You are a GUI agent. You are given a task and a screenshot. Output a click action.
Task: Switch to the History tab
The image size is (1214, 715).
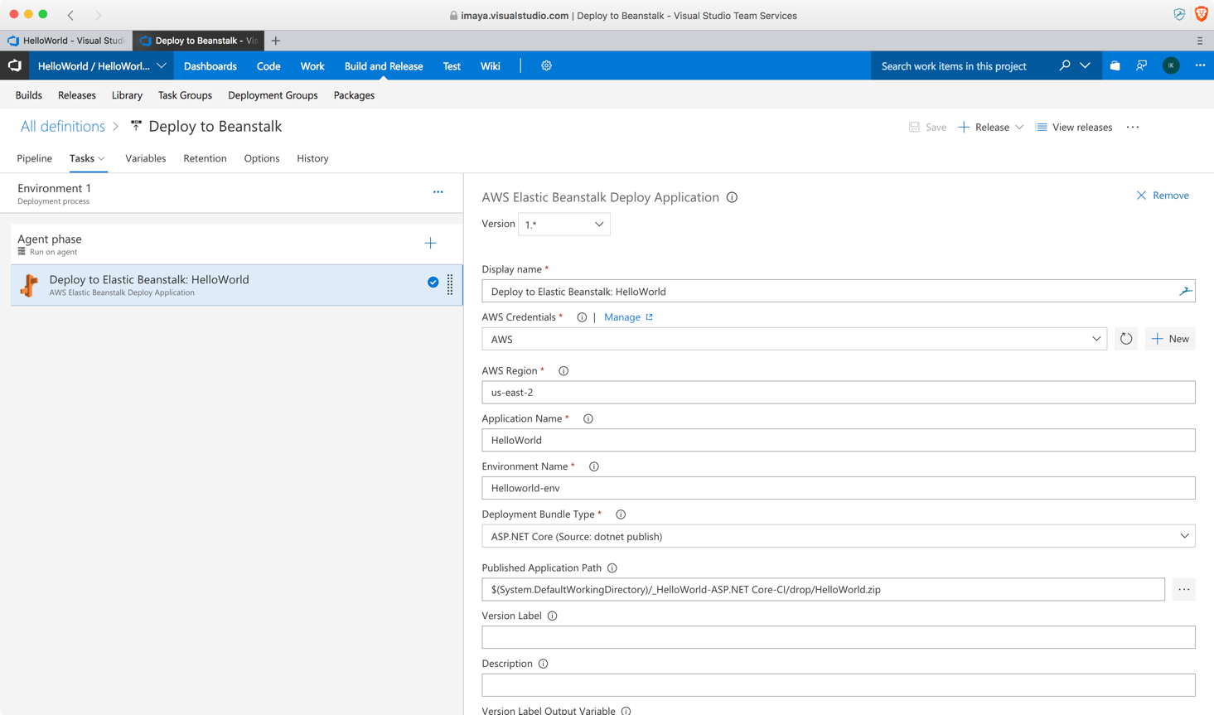click(x=313, y=158)
